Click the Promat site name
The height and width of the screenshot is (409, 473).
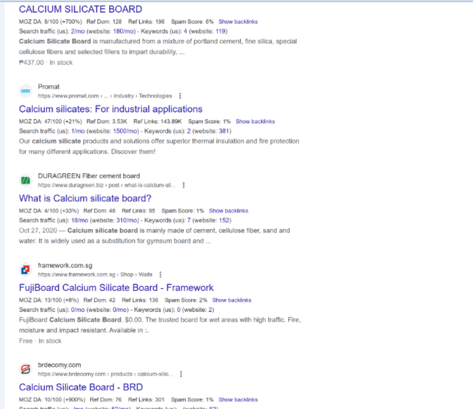49,86
